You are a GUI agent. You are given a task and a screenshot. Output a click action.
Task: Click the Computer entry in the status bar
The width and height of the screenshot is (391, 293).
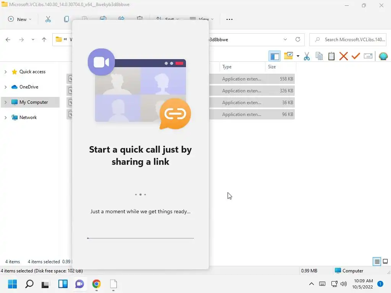pyautogui.click(x=349, y=271)
